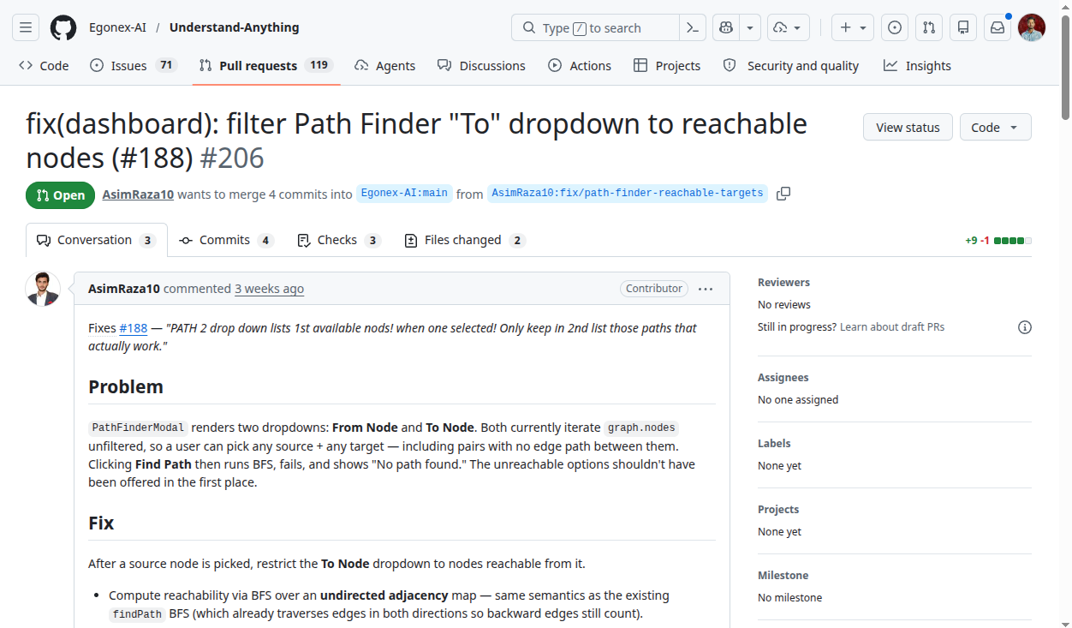The image size is (1072, 628).
Task: Open the Projects tab
Action: (667, 65)
